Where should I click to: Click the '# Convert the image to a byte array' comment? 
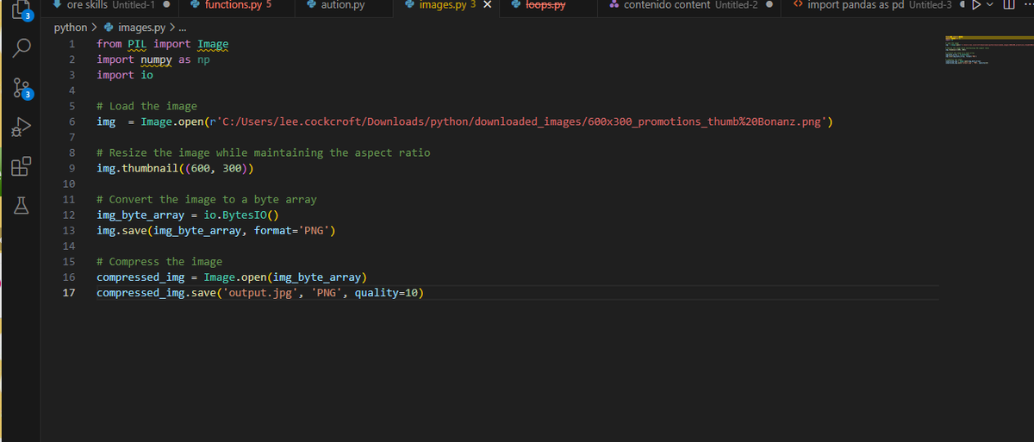point(207,199)
